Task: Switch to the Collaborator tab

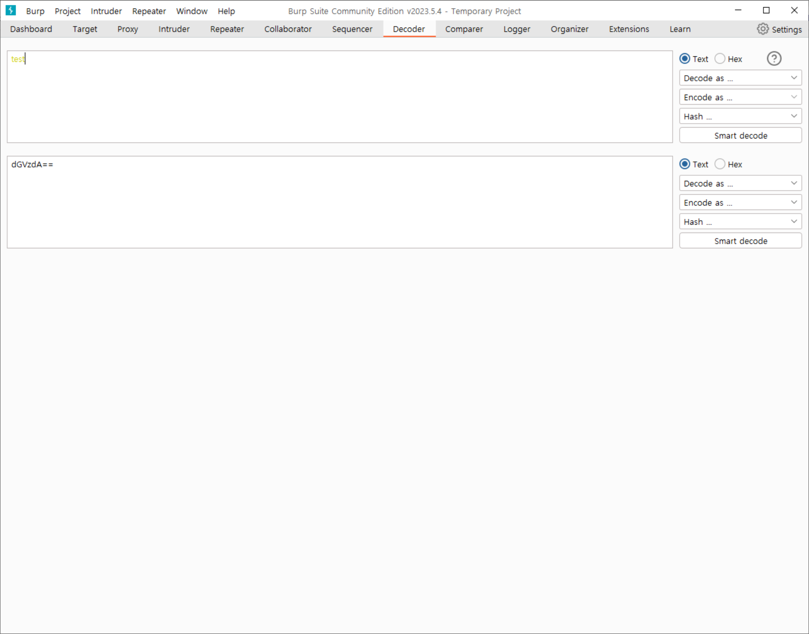Action: [288, 29]
